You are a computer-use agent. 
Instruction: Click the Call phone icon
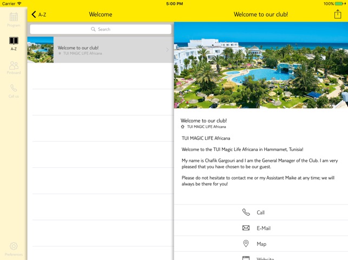tap(246, 212)
